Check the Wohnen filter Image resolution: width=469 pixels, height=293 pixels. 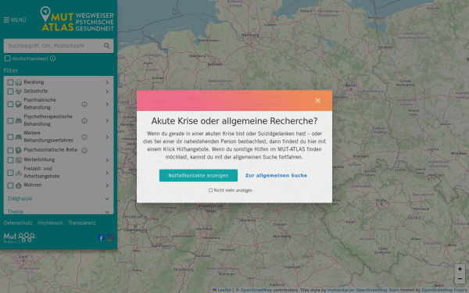tap(10, 185)
